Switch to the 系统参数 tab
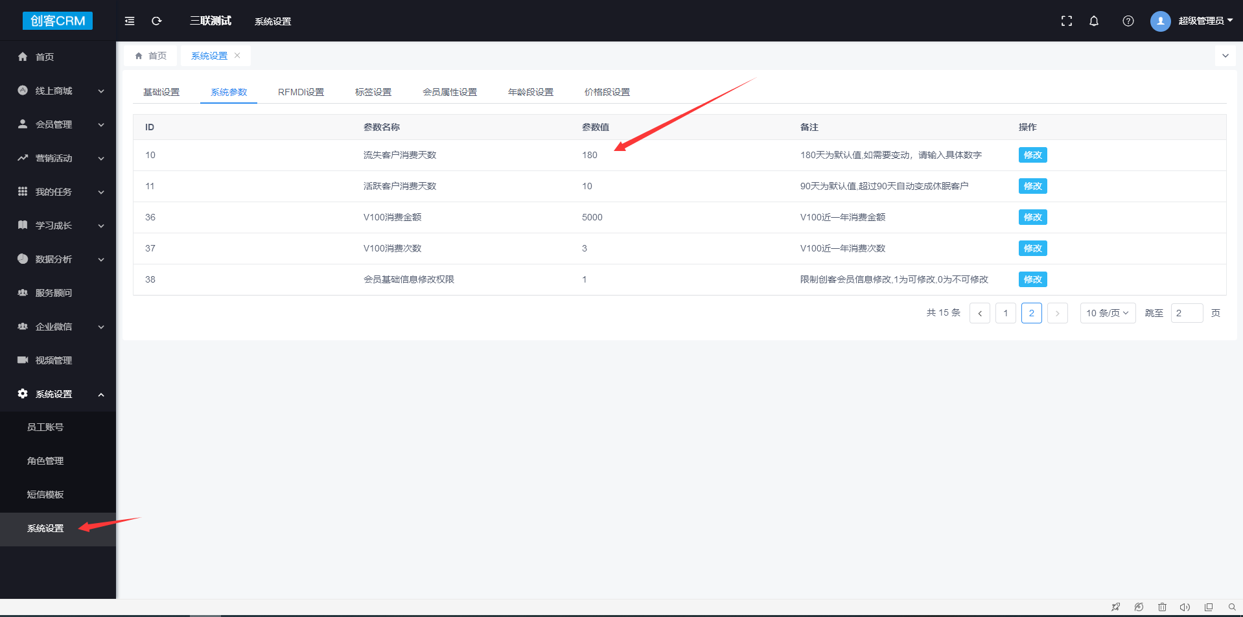Screen dimensions: 1243x617 229,92
